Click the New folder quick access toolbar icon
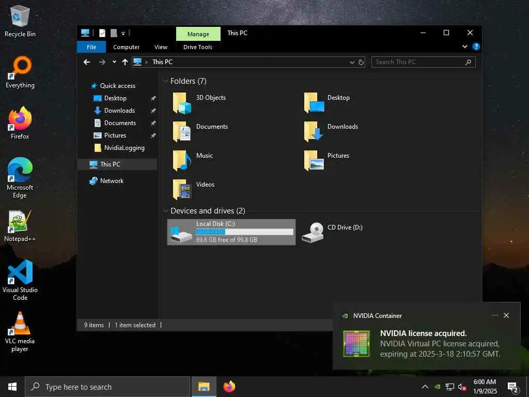The width and height of the screenshot is (529, 397). tap(114, 33)
